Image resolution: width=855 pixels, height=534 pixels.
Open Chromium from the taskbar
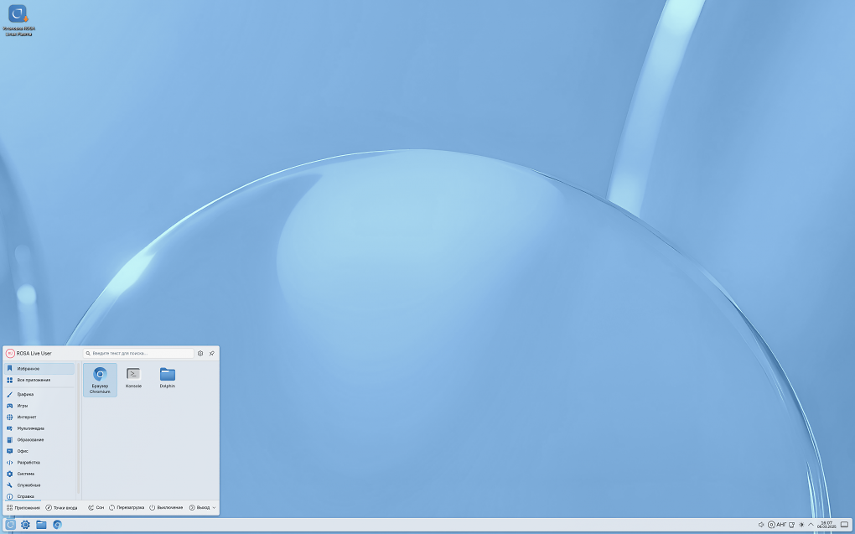57,525
